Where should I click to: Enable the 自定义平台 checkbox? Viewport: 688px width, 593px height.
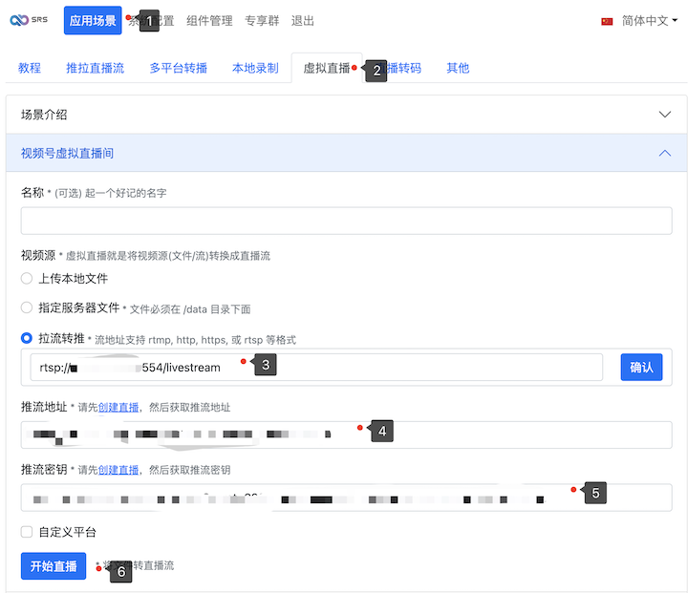(27, 532)
